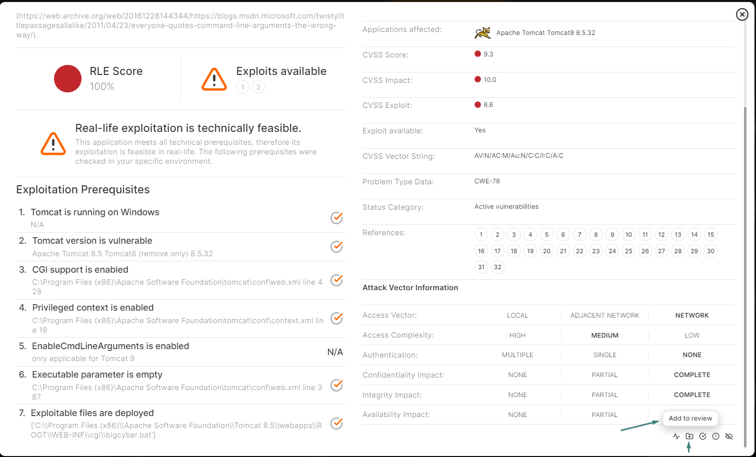Screen dimensions: 756x457
Task: Open reference number 2
Action: coord(497,235)
